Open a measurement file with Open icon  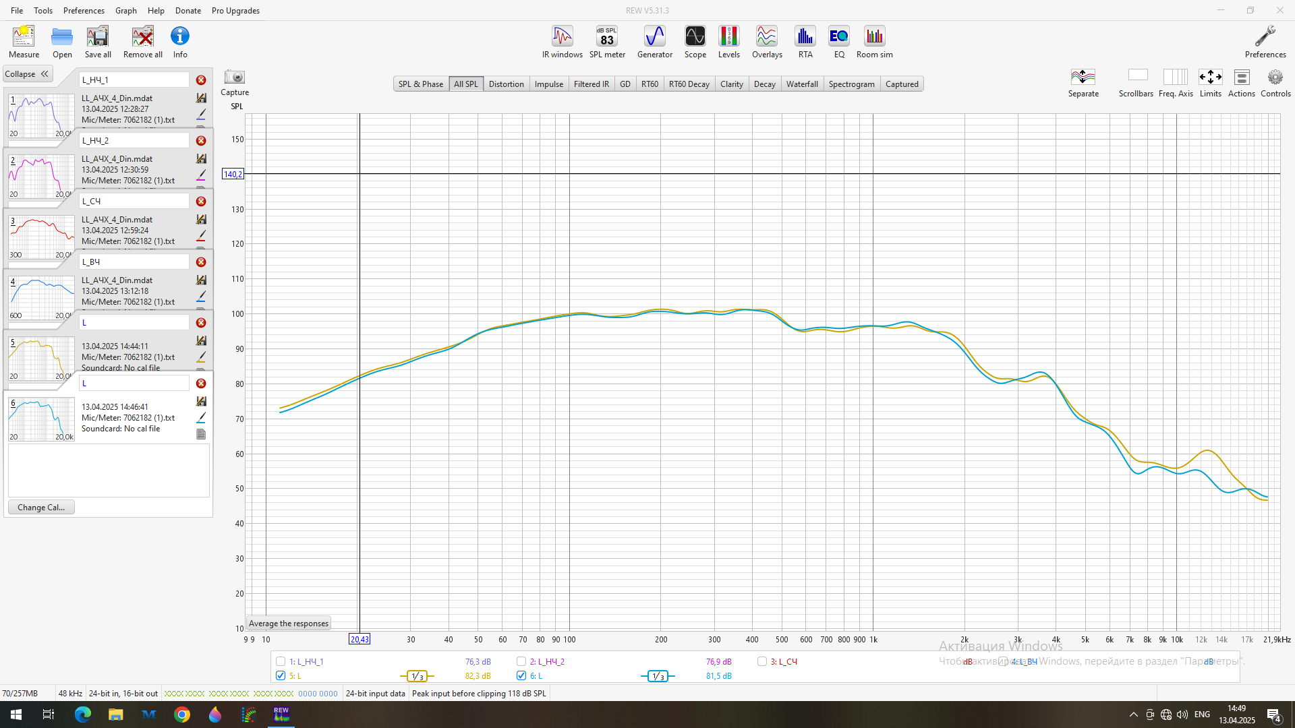(x=62, y=42)
